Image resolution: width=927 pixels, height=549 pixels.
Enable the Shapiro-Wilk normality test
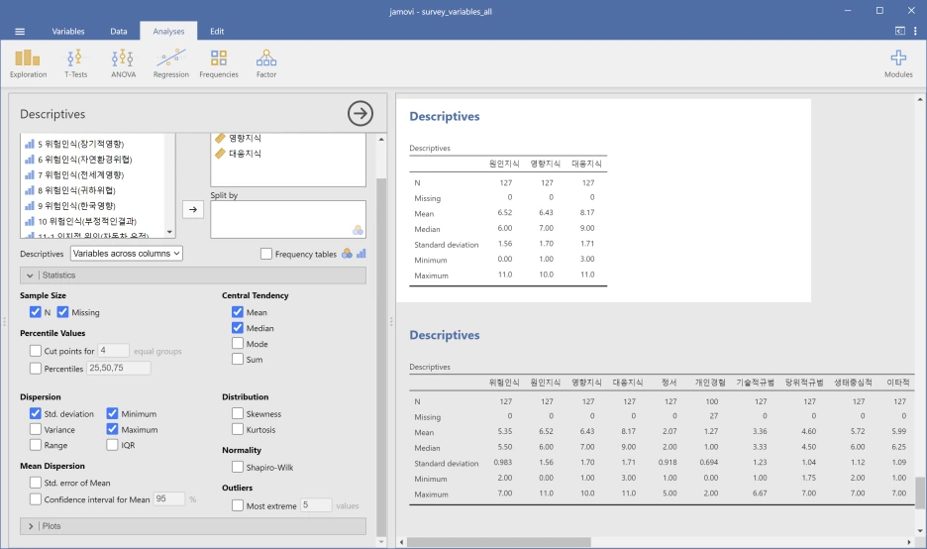pos(238,467)
